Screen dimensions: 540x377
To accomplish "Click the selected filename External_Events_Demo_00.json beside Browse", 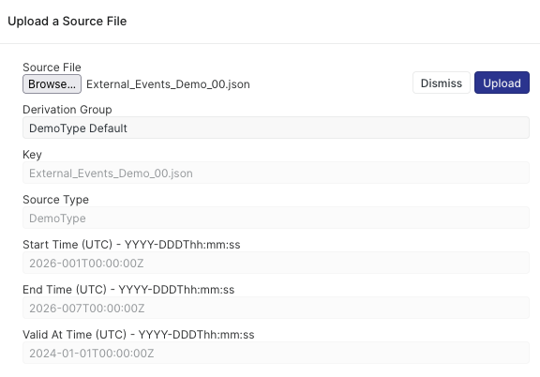I will click(168, 84).
